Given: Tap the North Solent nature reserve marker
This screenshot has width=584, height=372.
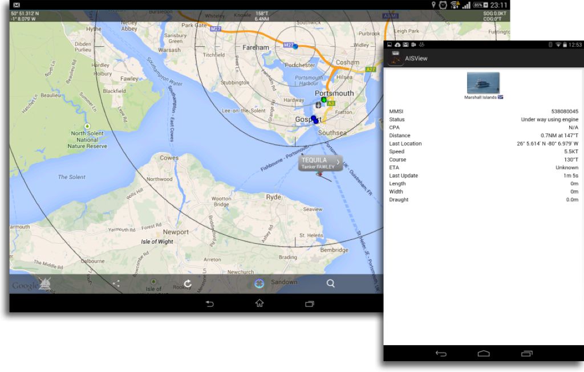Looking at the screenshot, I should click(87, 126).
